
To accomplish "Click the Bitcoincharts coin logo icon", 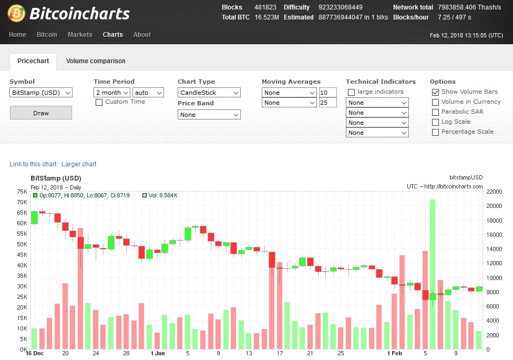I will [x=16, y=13].
